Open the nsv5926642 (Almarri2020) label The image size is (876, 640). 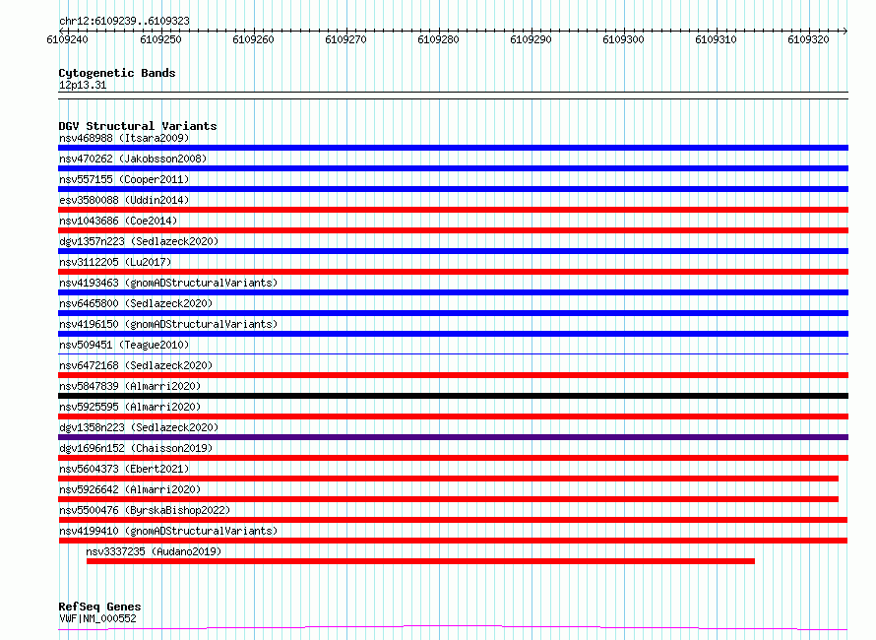[x=130, y=489]
